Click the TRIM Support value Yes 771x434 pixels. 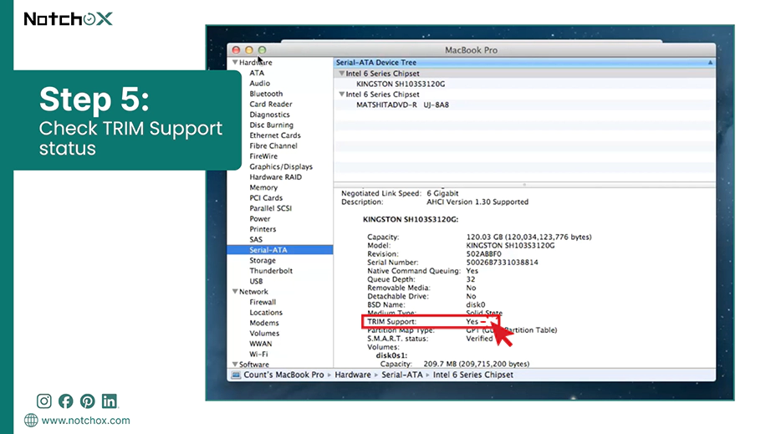pos(472,321)
